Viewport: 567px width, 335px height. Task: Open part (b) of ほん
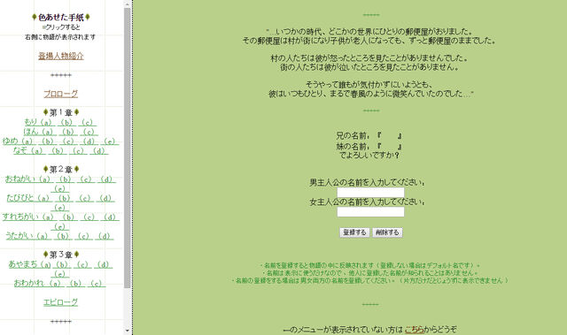pos(68,132)
